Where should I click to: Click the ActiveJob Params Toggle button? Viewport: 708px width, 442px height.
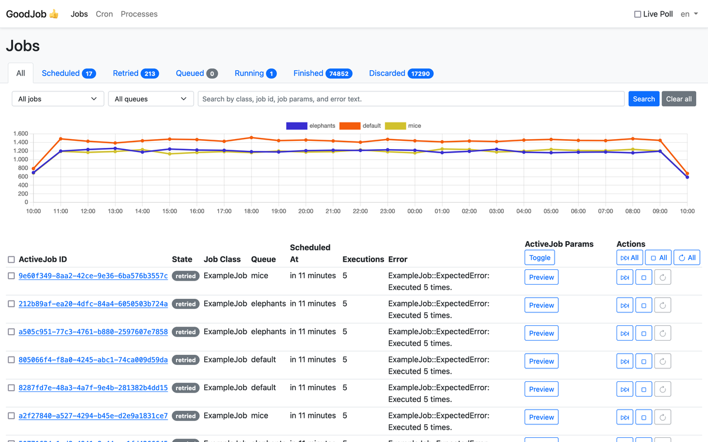point(539,257)
